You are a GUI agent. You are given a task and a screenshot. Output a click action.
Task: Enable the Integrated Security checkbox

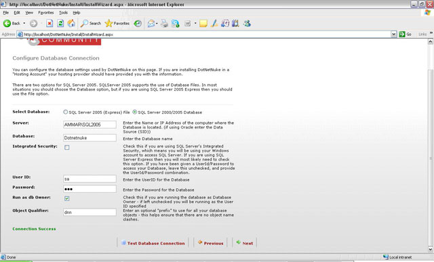(x=66, y=148)
